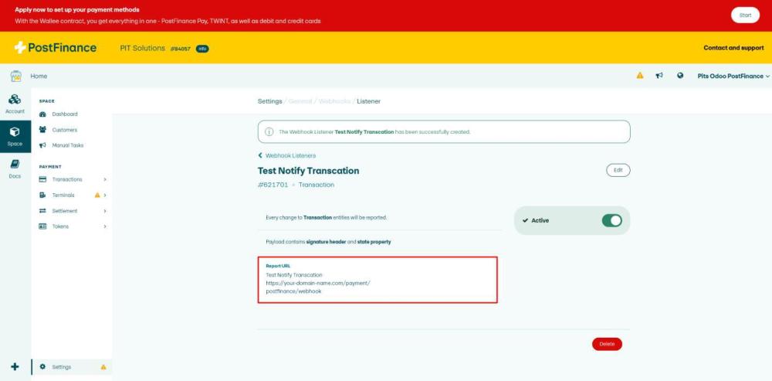Click the info badge next to #84057
The image size is (772, 381).
pyautogui.click(x=202, y=49)
